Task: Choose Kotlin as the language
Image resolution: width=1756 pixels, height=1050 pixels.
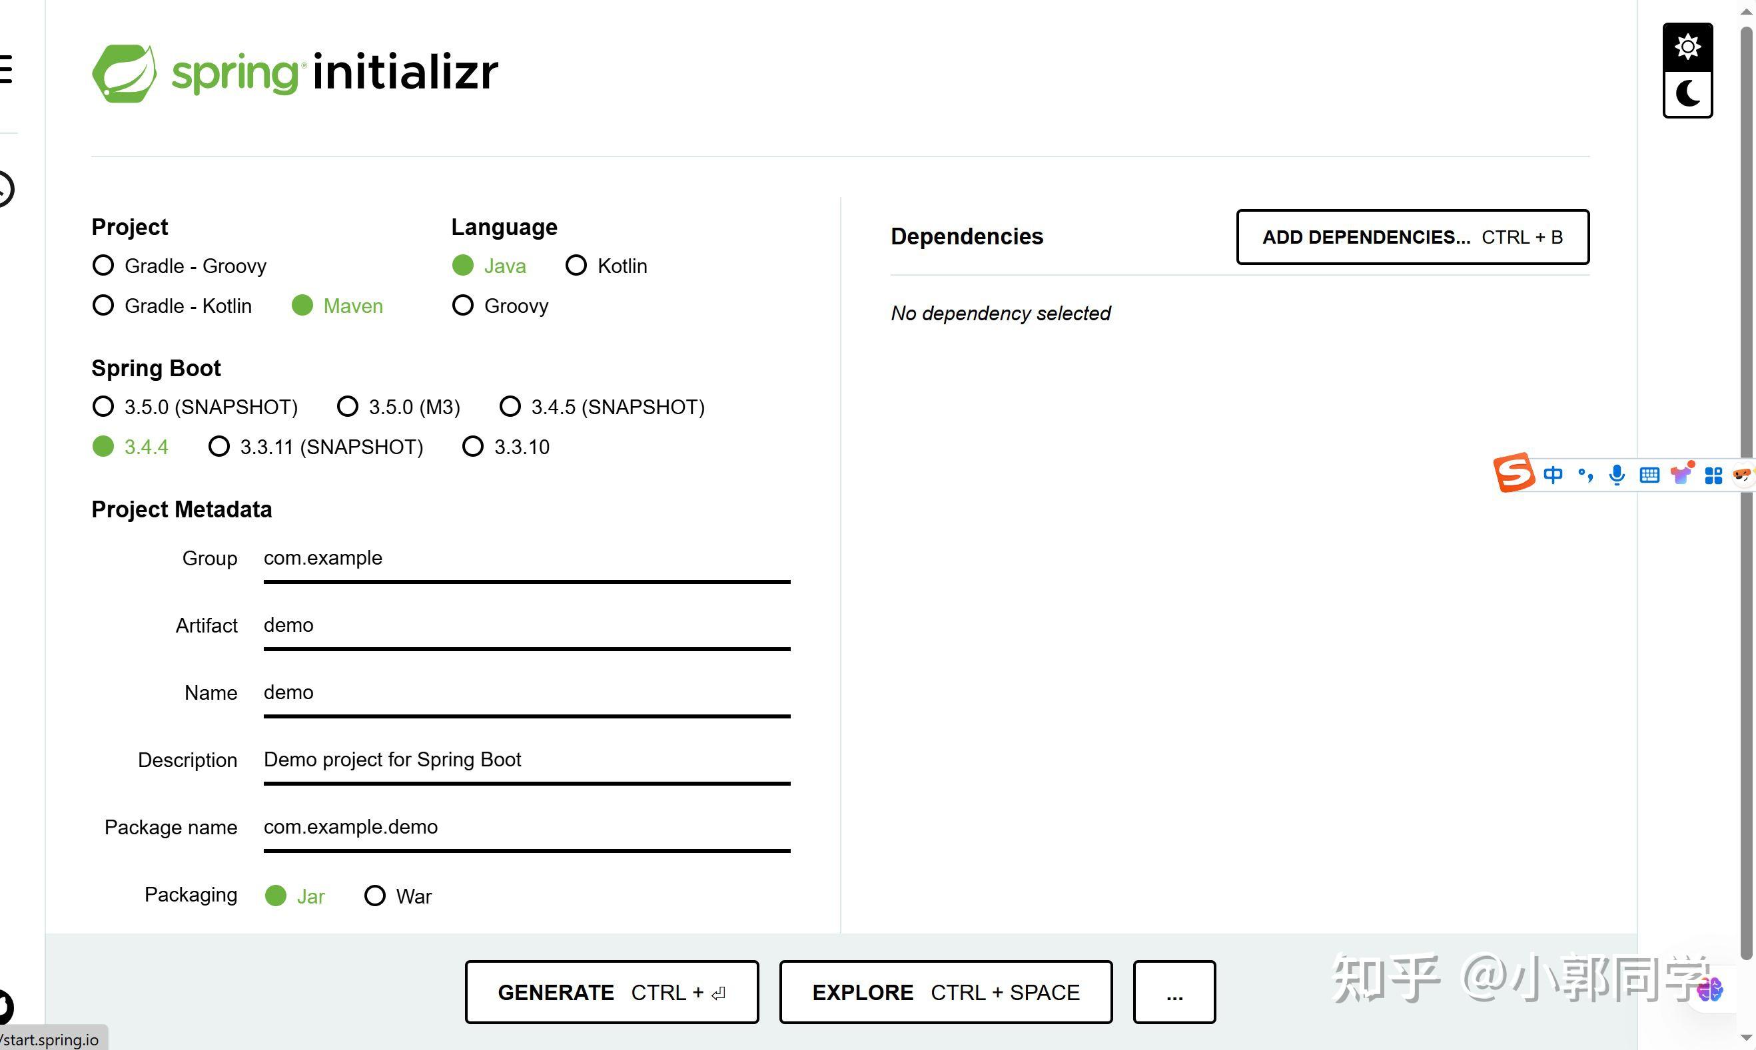Action: [607, 266]
